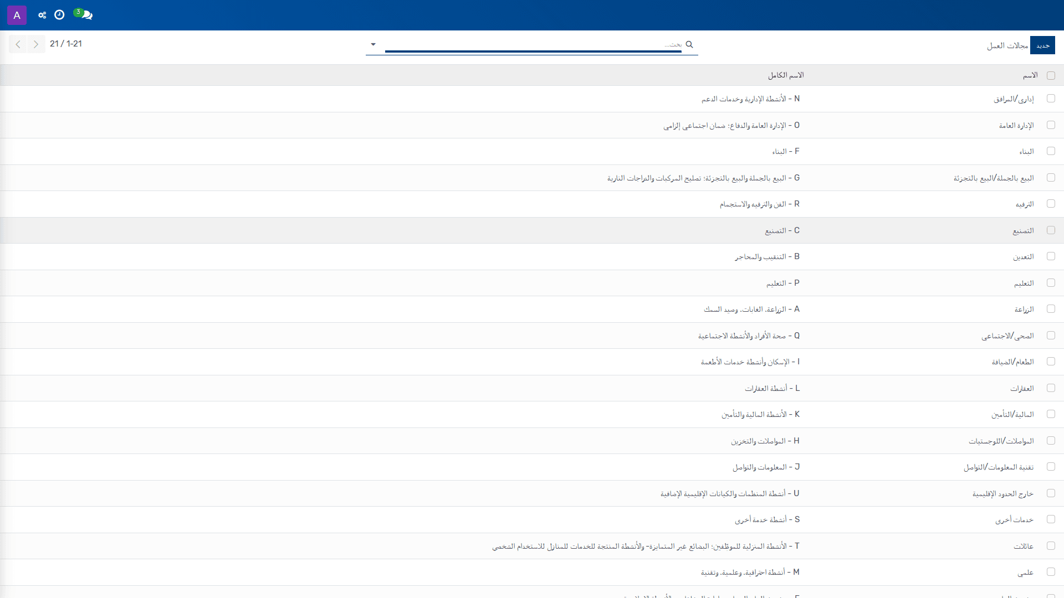Click the مجالات العمل breadcrumb title

tap(1007, 45)
